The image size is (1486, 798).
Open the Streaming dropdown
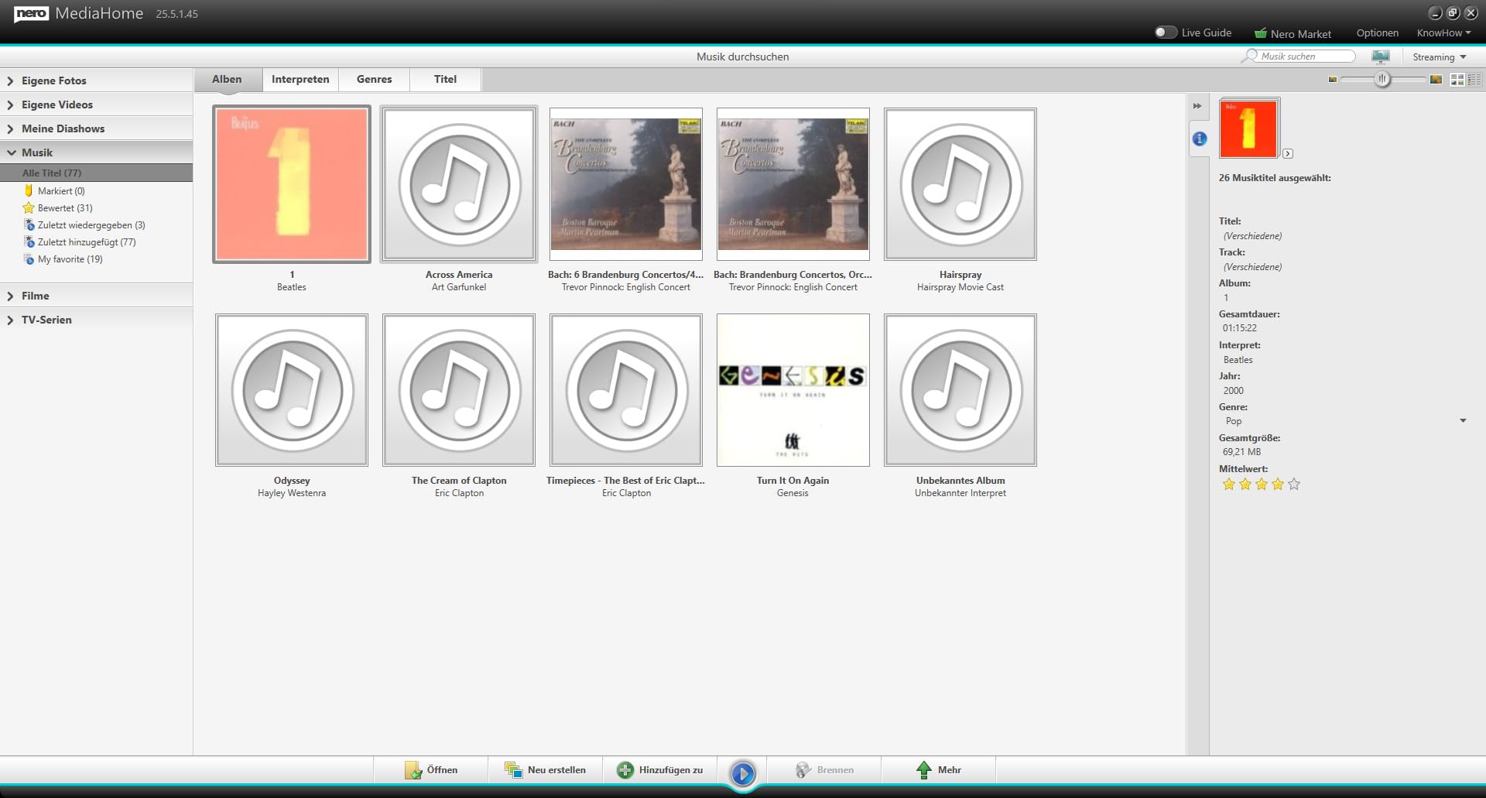point(1440,57)
